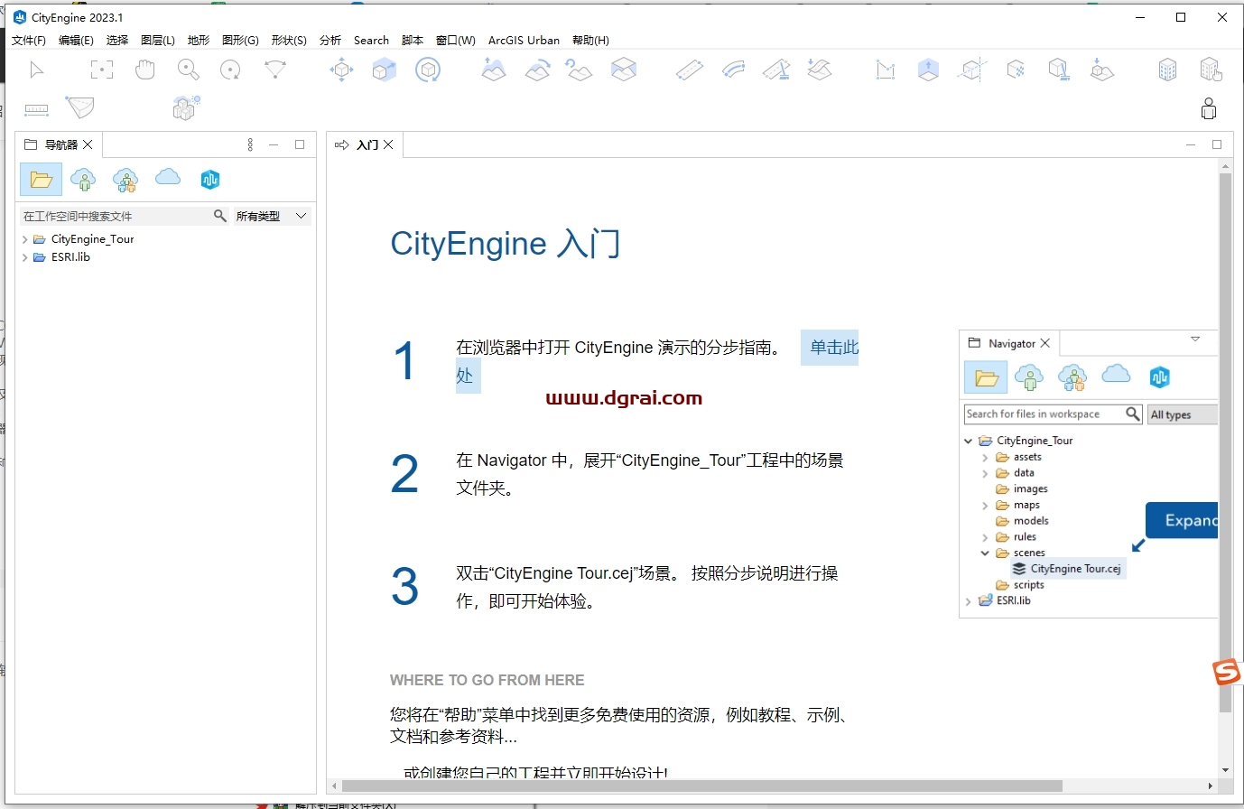Open the Search menu
The width and height of the screenshot is (1244, 809).
click(371, 41)
